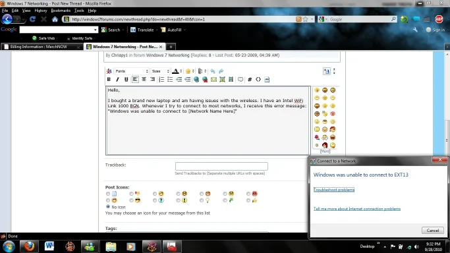Cancel the Connect to a Network dialog

point(432,231)
